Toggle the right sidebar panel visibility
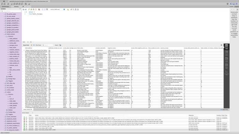The height and width of the screenshot is (134, 239). (236, 4)
